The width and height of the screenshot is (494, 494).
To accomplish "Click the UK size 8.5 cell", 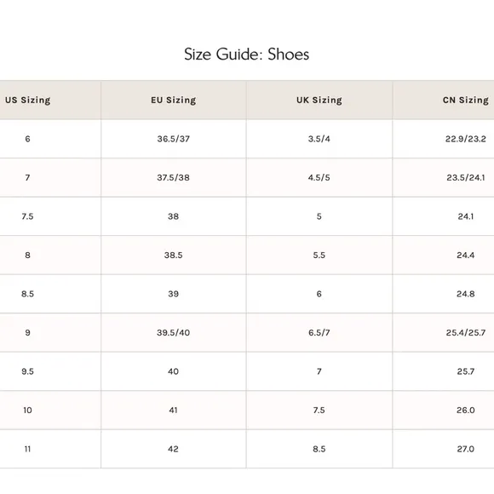I will coord(319,449).
